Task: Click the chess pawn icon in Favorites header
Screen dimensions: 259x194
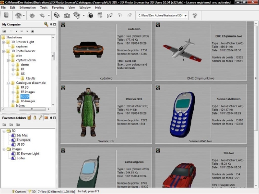Action: 35,118
